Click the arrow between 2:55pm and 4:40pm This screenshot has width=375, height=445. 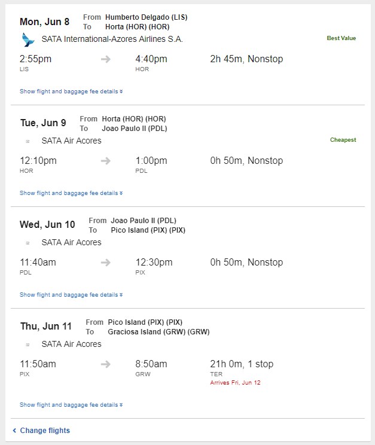tap(106, 59)
